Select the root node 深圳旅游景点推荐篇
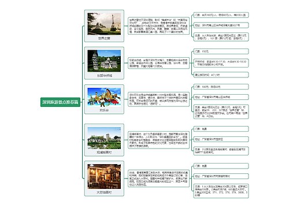 point(60,102)
